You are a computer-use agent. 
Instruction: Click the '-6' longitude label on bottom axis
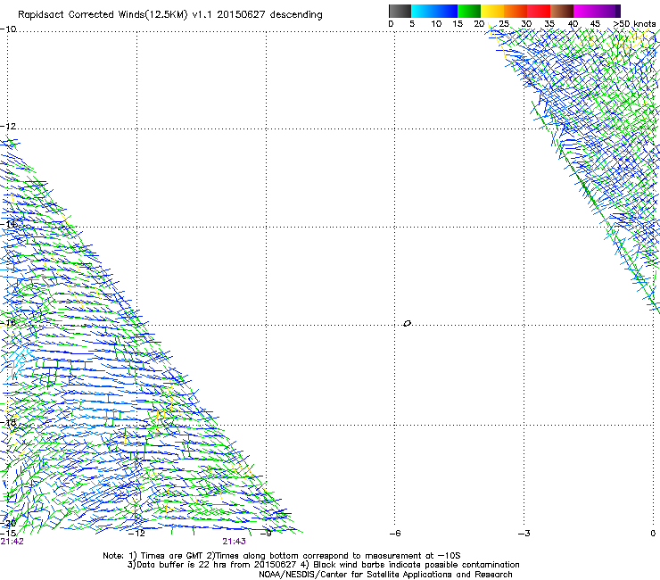click(395, 534)
